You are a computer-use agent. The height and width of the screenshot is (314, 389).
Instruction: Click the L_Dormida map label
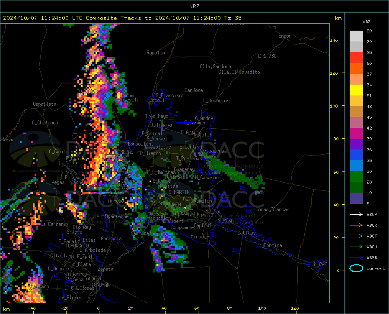(270, 245)
